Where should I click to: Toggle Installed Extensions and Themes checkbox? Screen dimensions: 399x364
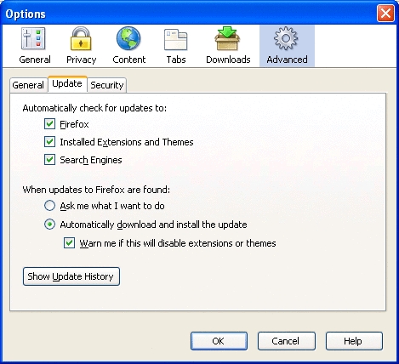[x=49, y=142]
